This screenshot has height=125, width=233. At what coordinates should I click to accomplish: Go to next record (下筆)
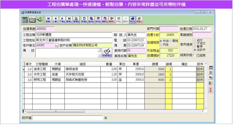point(62,20)
